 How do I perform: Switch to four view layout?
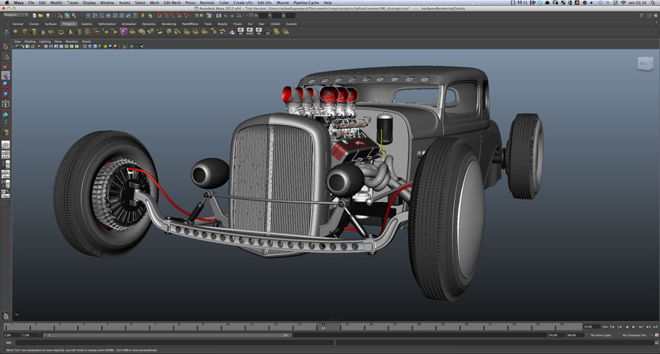(x=6, y=153)
